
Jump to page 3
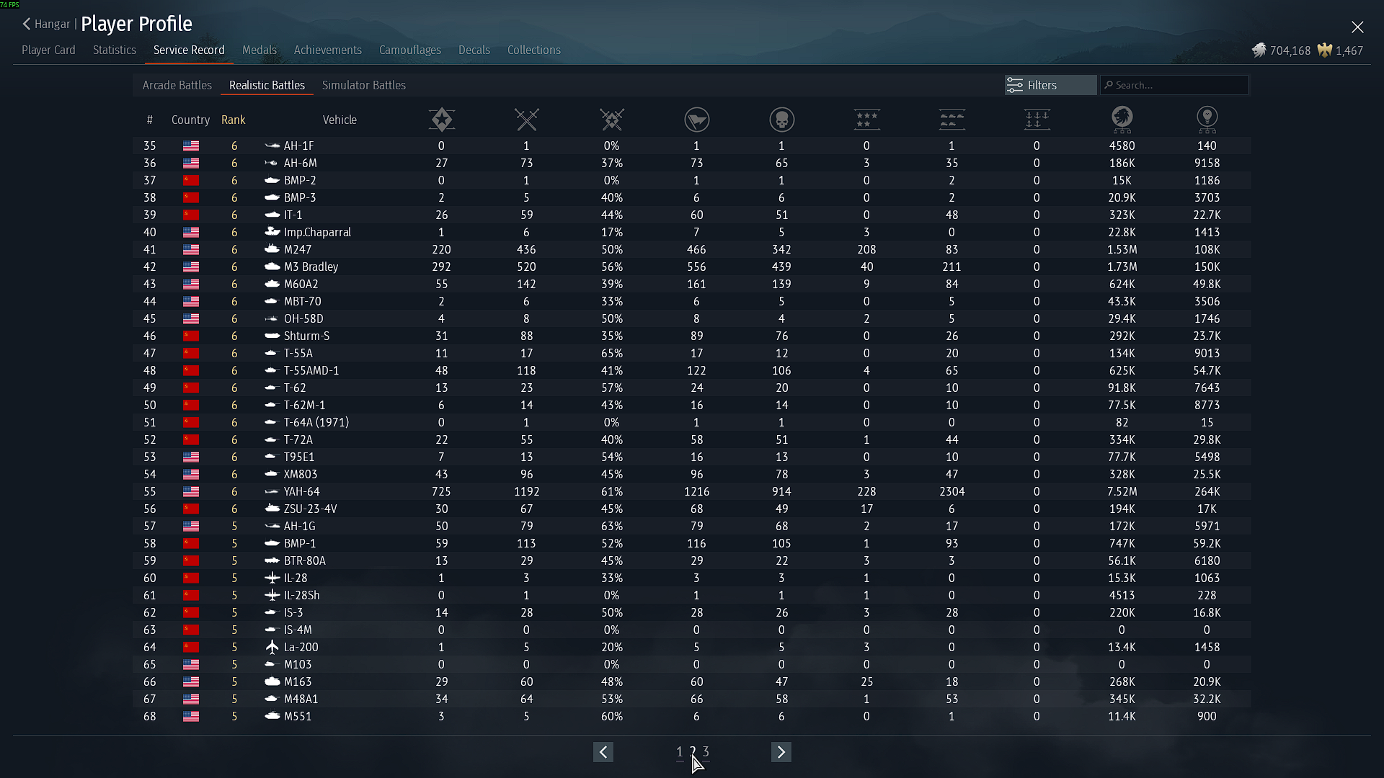[x=706, y=751]
